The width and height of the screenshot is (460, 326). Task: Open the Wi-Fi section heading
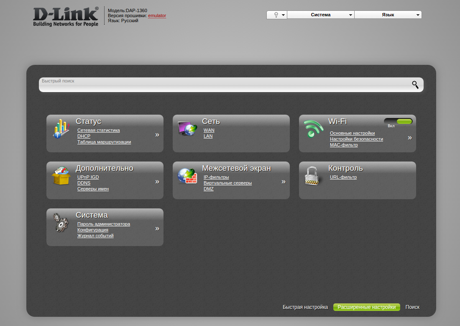pyautogui.click(x=337, y=121)
